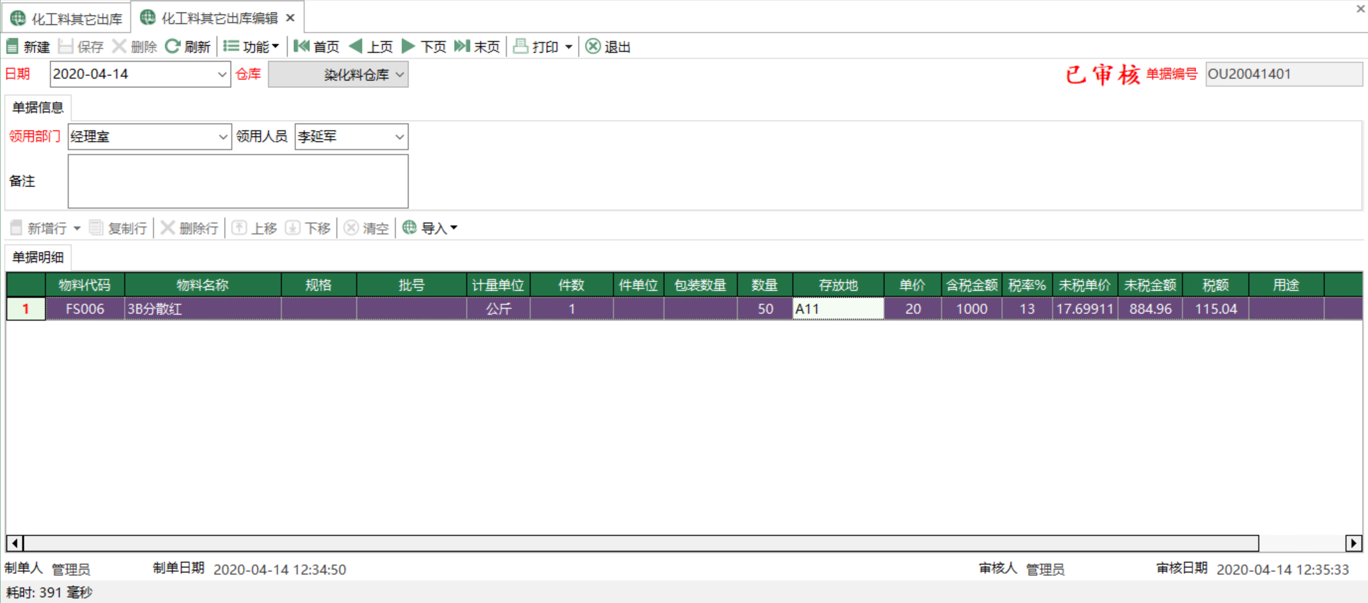This screenshot has height=603, width=1368.
Task: Open the 导入 import menu
Action: coord(430,228)
